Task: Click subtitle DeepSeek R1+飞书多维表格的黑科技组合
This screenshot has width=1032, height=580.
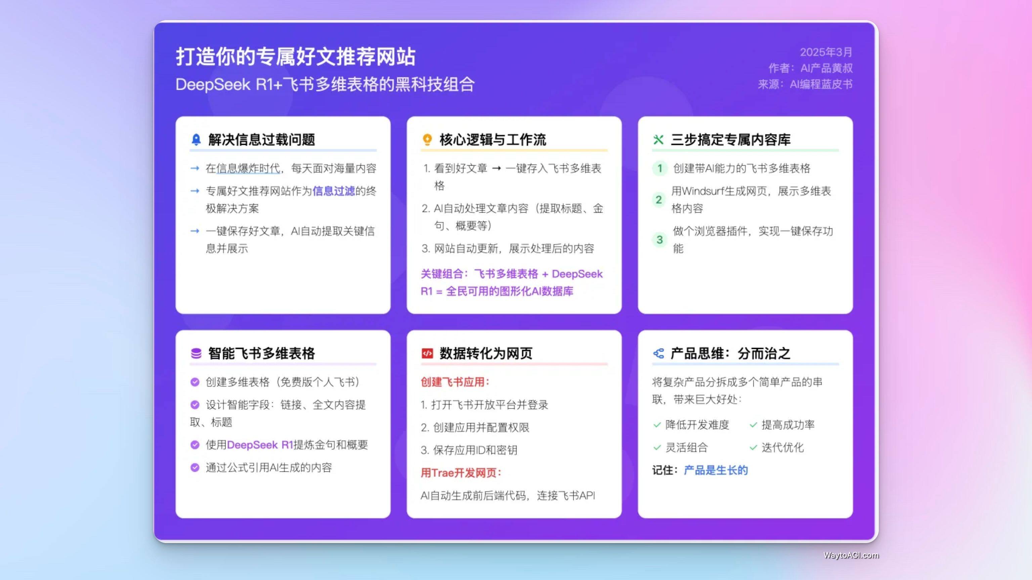Action: point(325,85)
